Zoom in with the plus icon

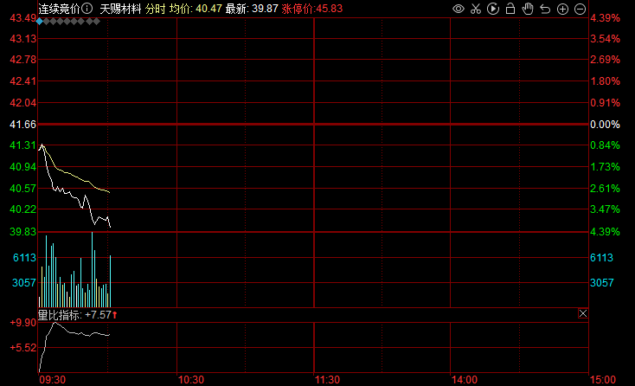(562, 9)
